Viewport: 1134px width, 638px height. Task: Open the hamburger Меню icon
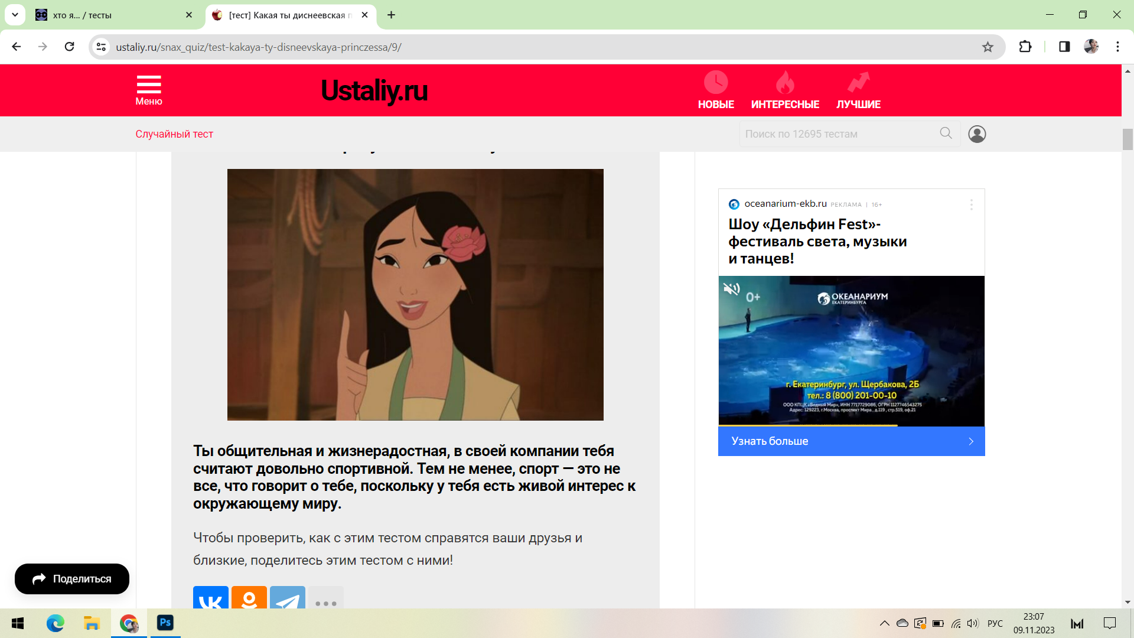click(x=149, y=90)
